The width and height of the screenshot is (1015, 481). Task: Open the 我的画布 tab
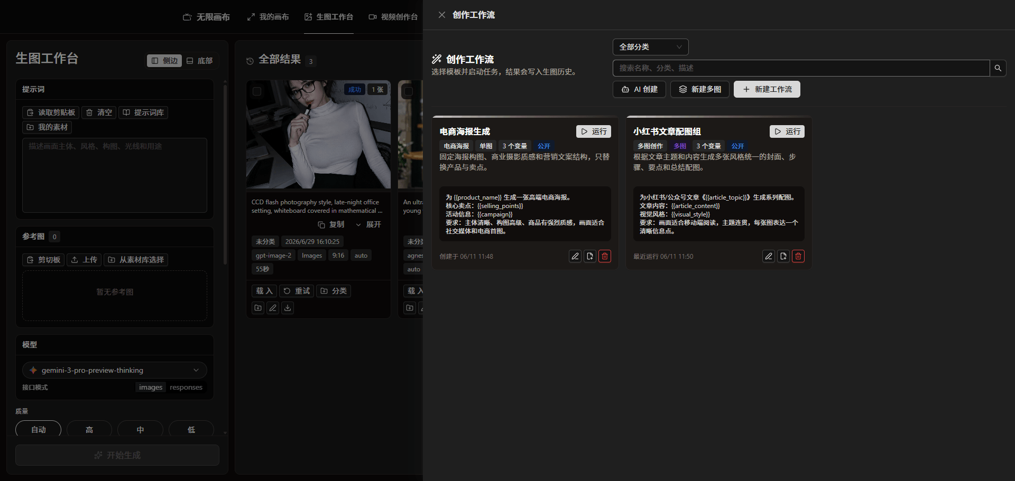(x=268, y=17)
